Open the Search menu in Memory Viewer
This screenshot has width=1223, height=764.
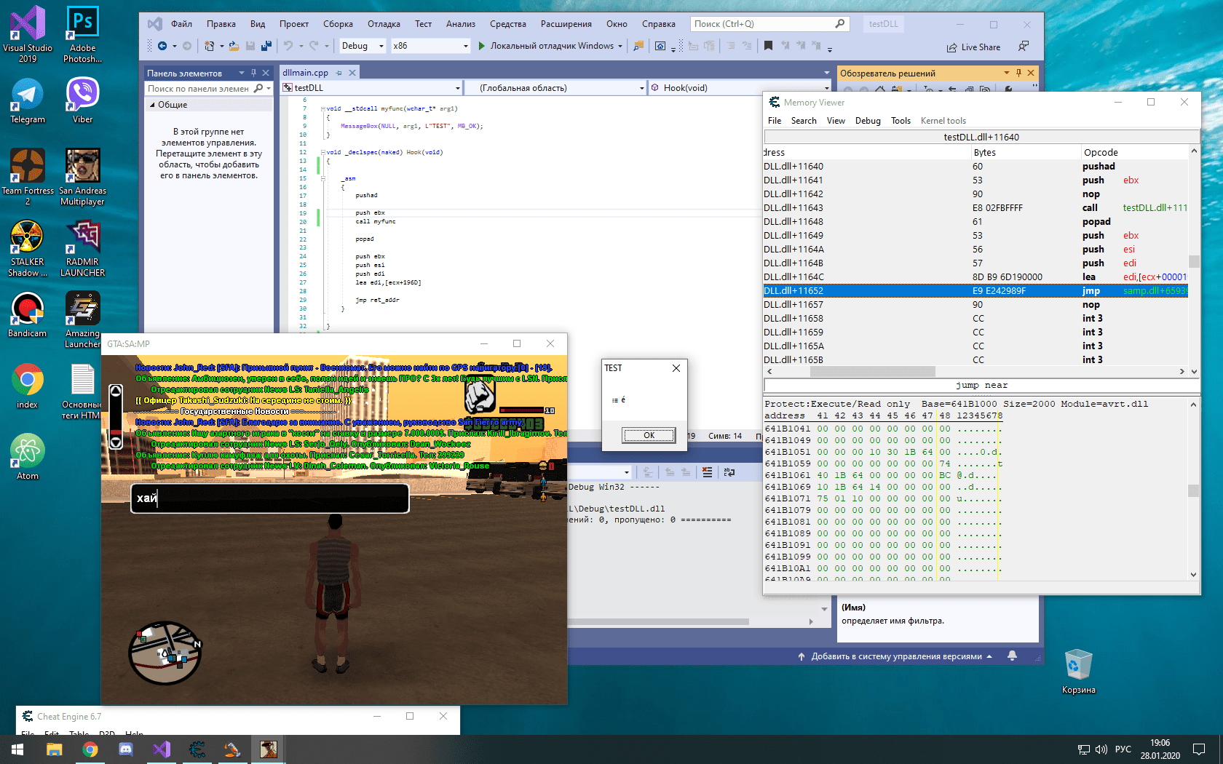(x=804, y=121)
